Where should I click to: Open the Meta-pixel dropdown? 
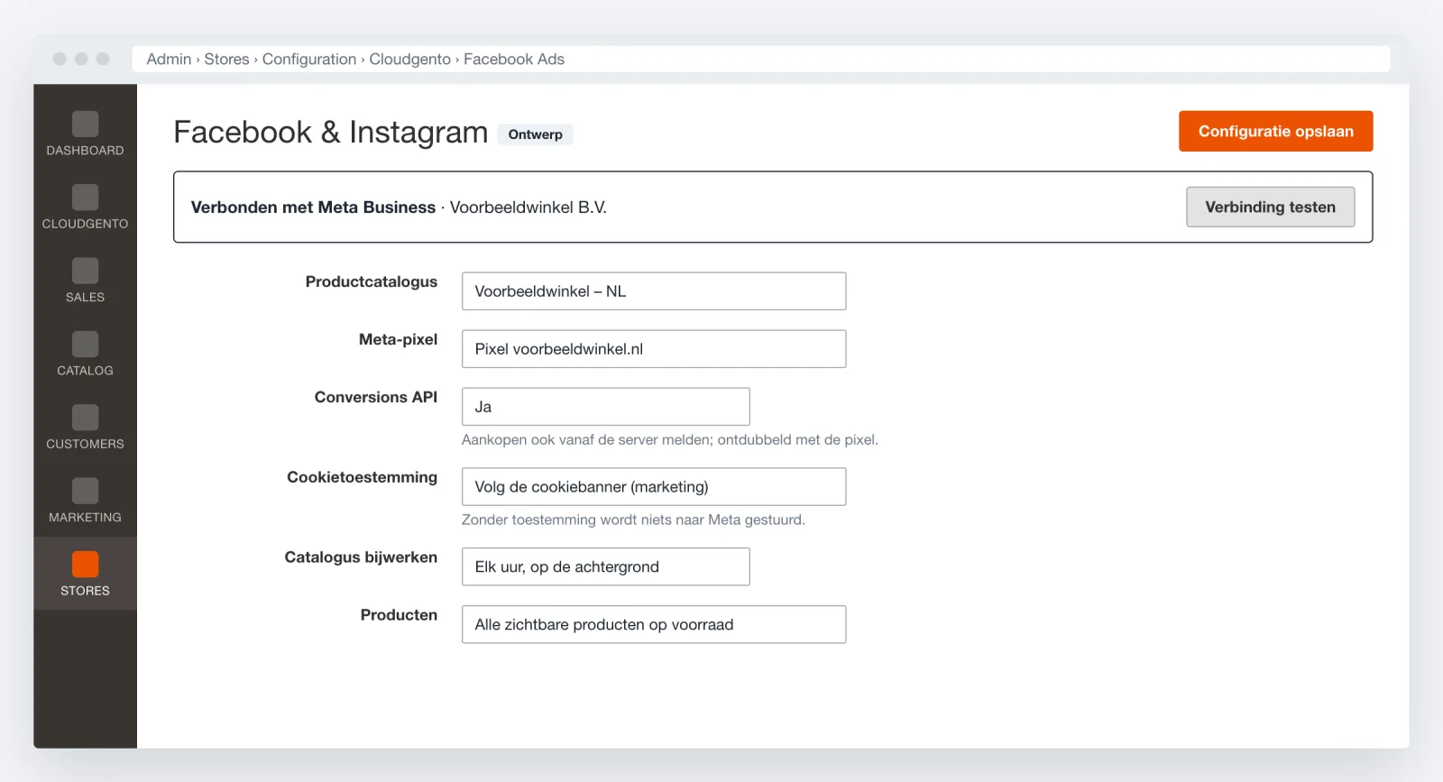[x=654, y=349]
